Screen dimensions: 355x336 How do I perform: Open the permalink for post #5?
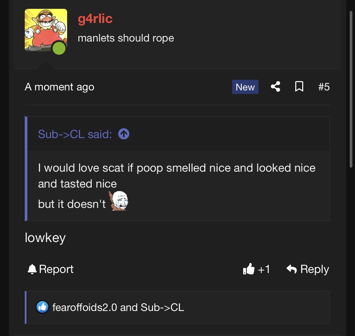(324, 87)
